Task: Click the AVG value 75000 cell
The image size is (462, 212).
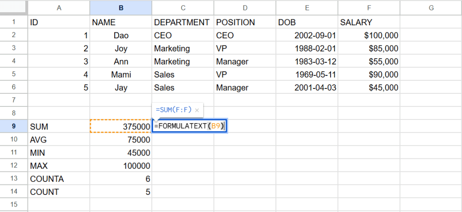Action: (x=121, y=140)
